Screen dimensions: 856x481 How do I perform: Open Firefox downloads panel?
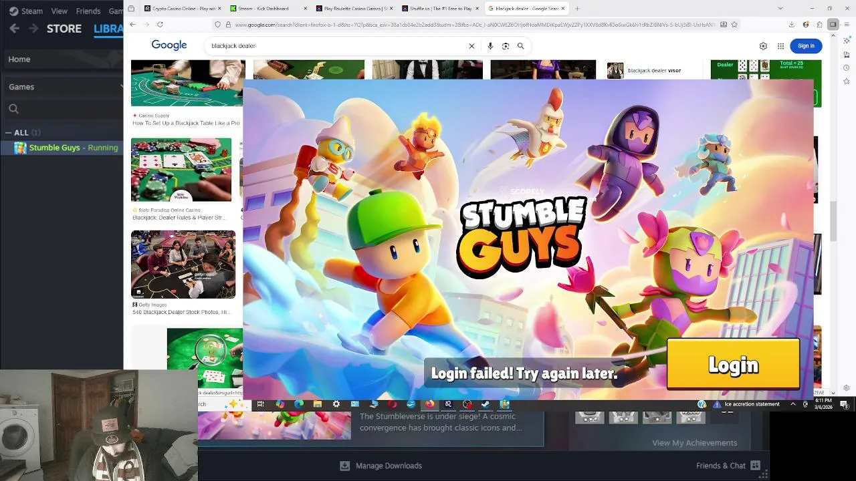coord(792,24)
